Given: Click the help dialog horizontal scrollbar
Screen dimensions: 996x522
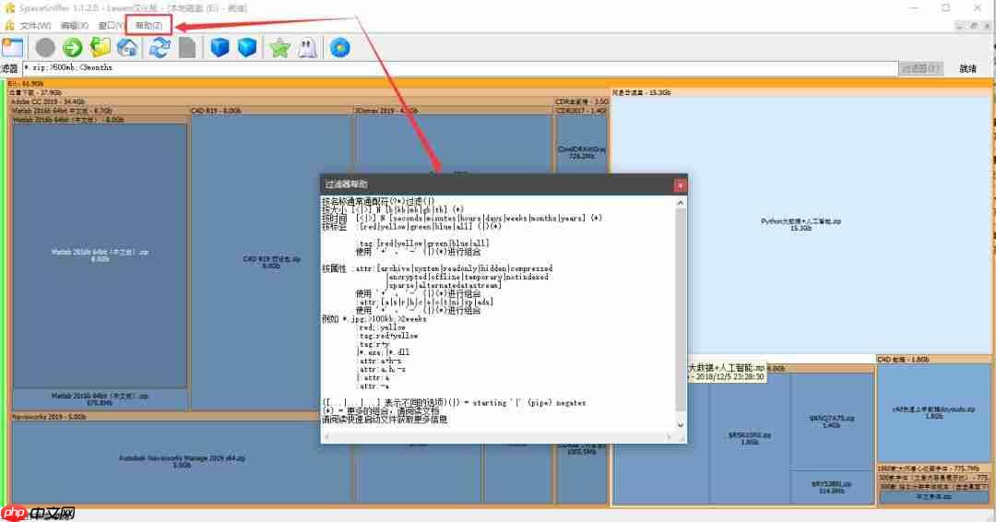Looking at the screenshot, I should (499, 436).
